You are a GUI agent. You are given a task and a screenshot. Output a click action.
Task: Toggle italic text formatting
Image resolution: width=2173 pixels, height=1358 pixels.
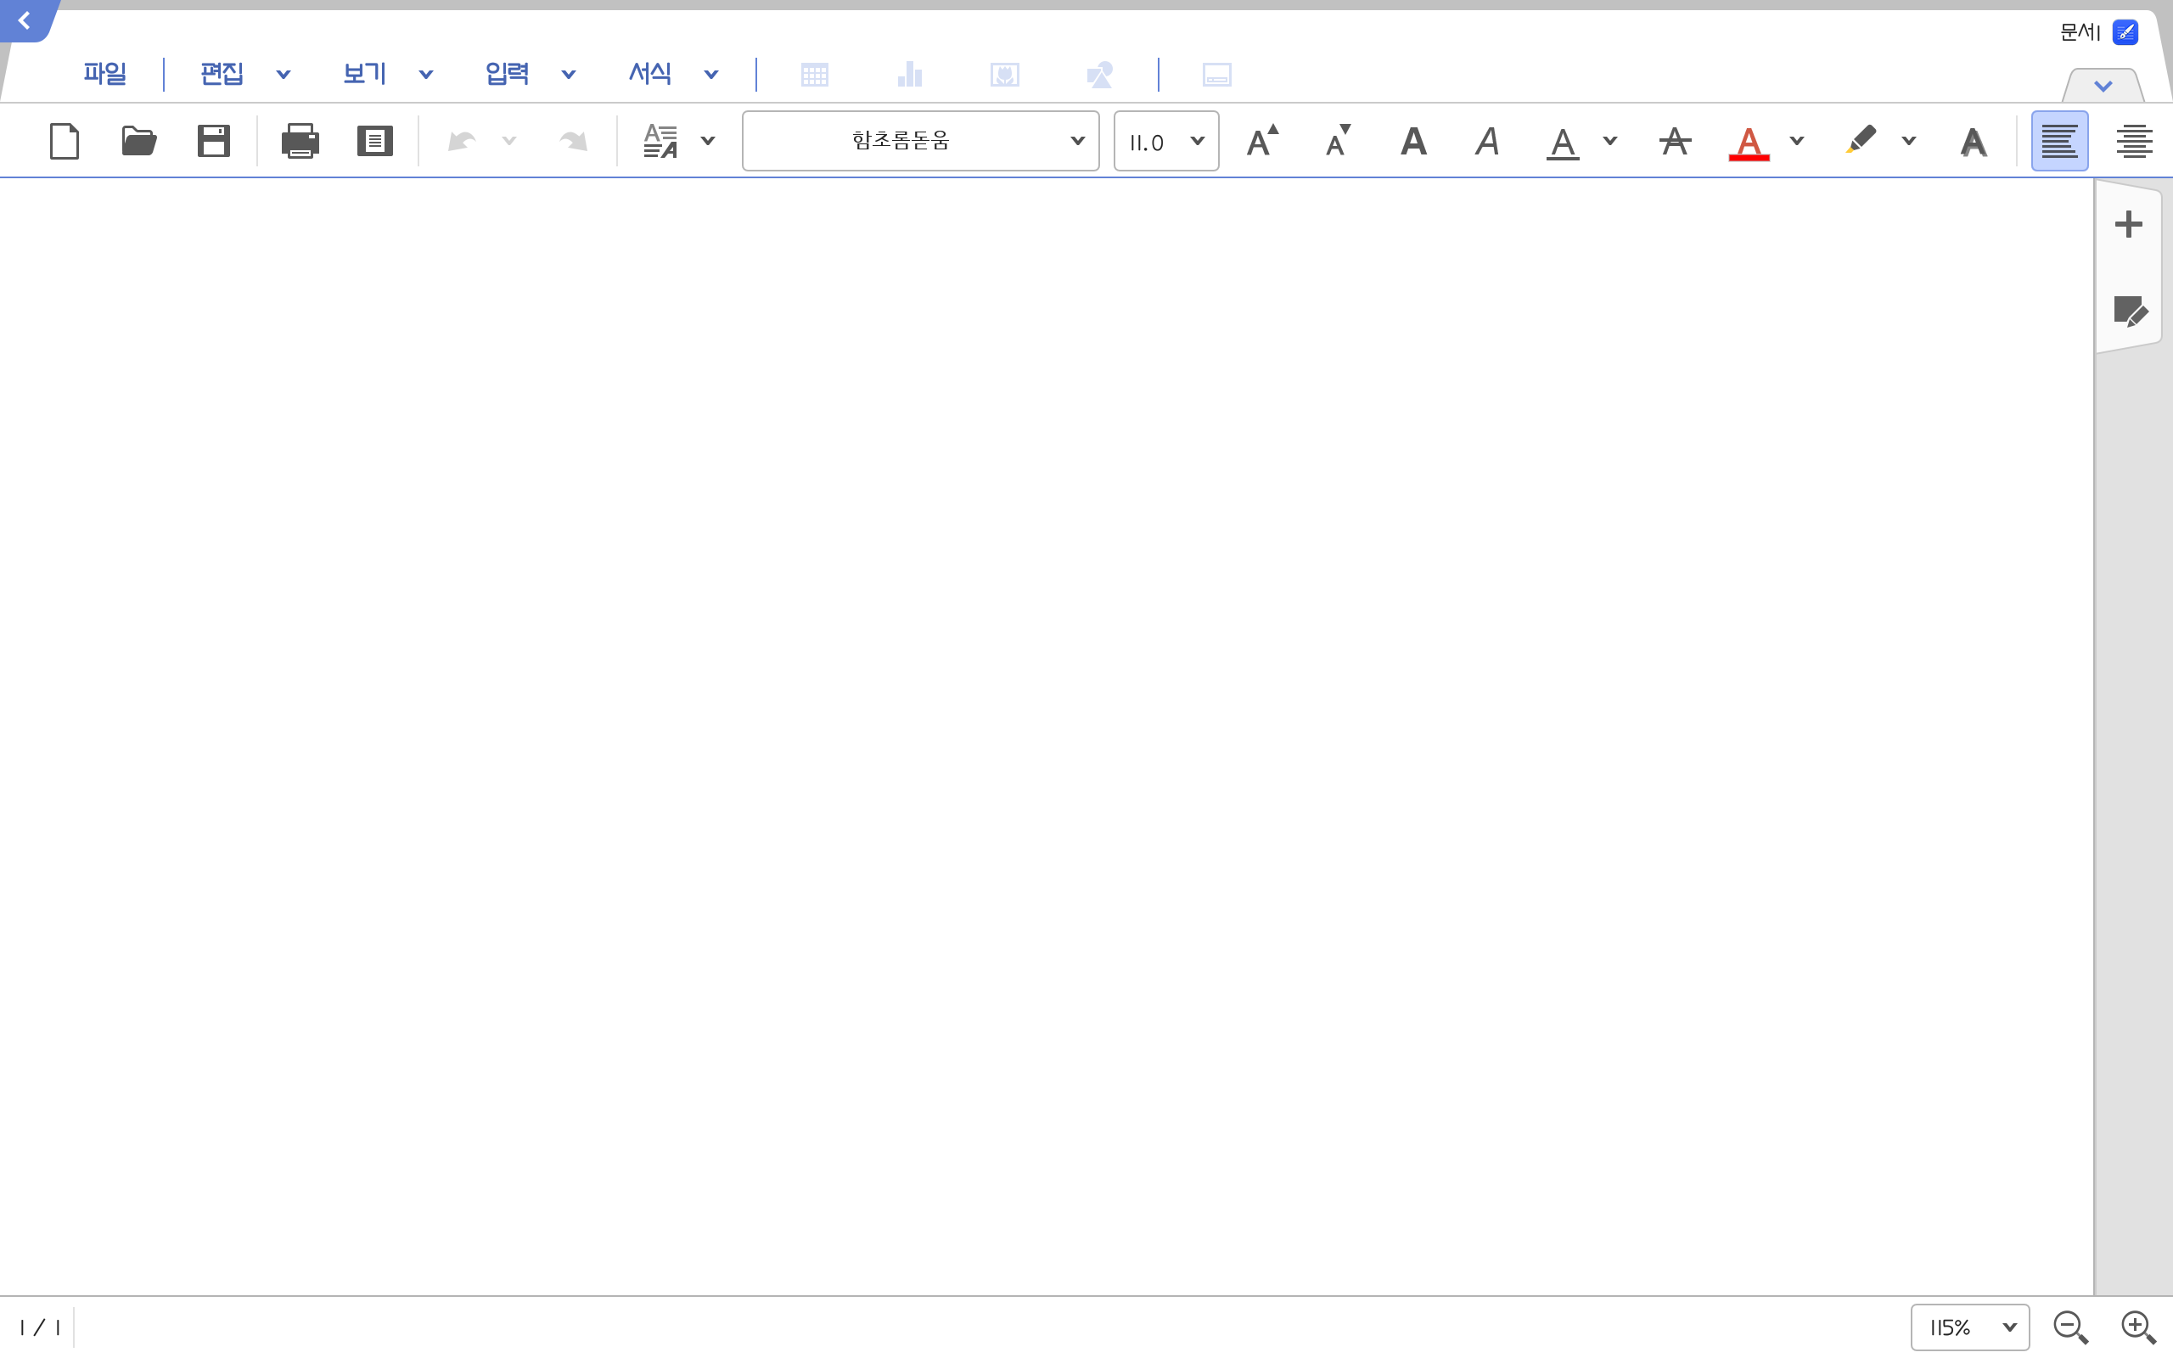tap(1487, 141)
